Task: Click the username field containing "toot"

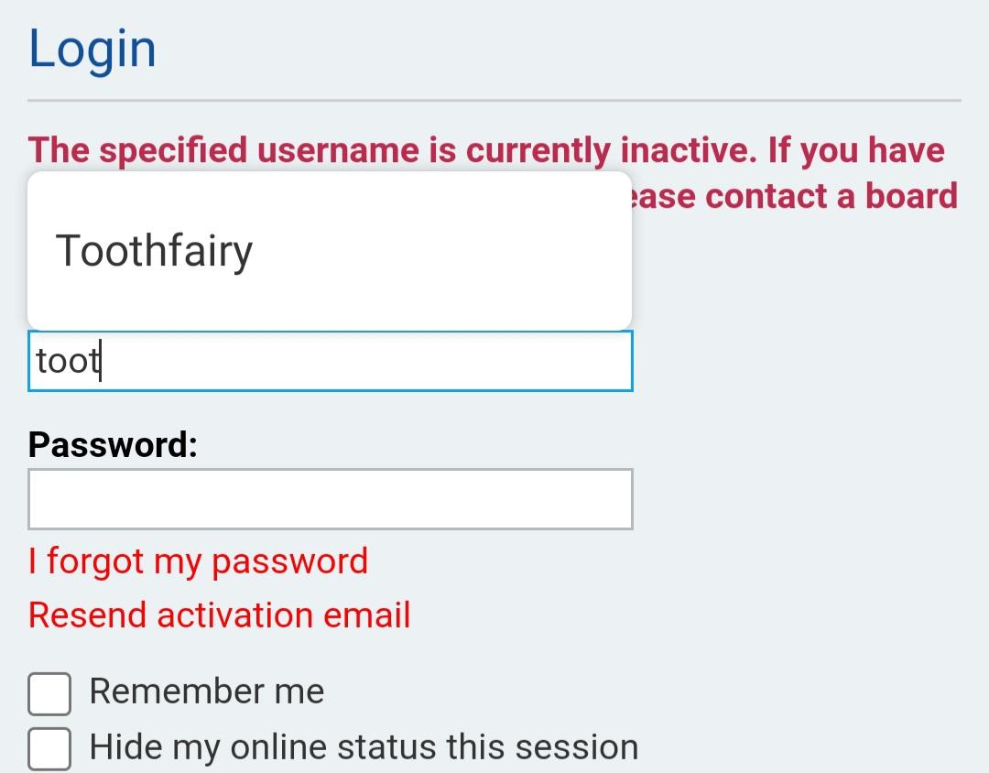Action: (330, 361)
